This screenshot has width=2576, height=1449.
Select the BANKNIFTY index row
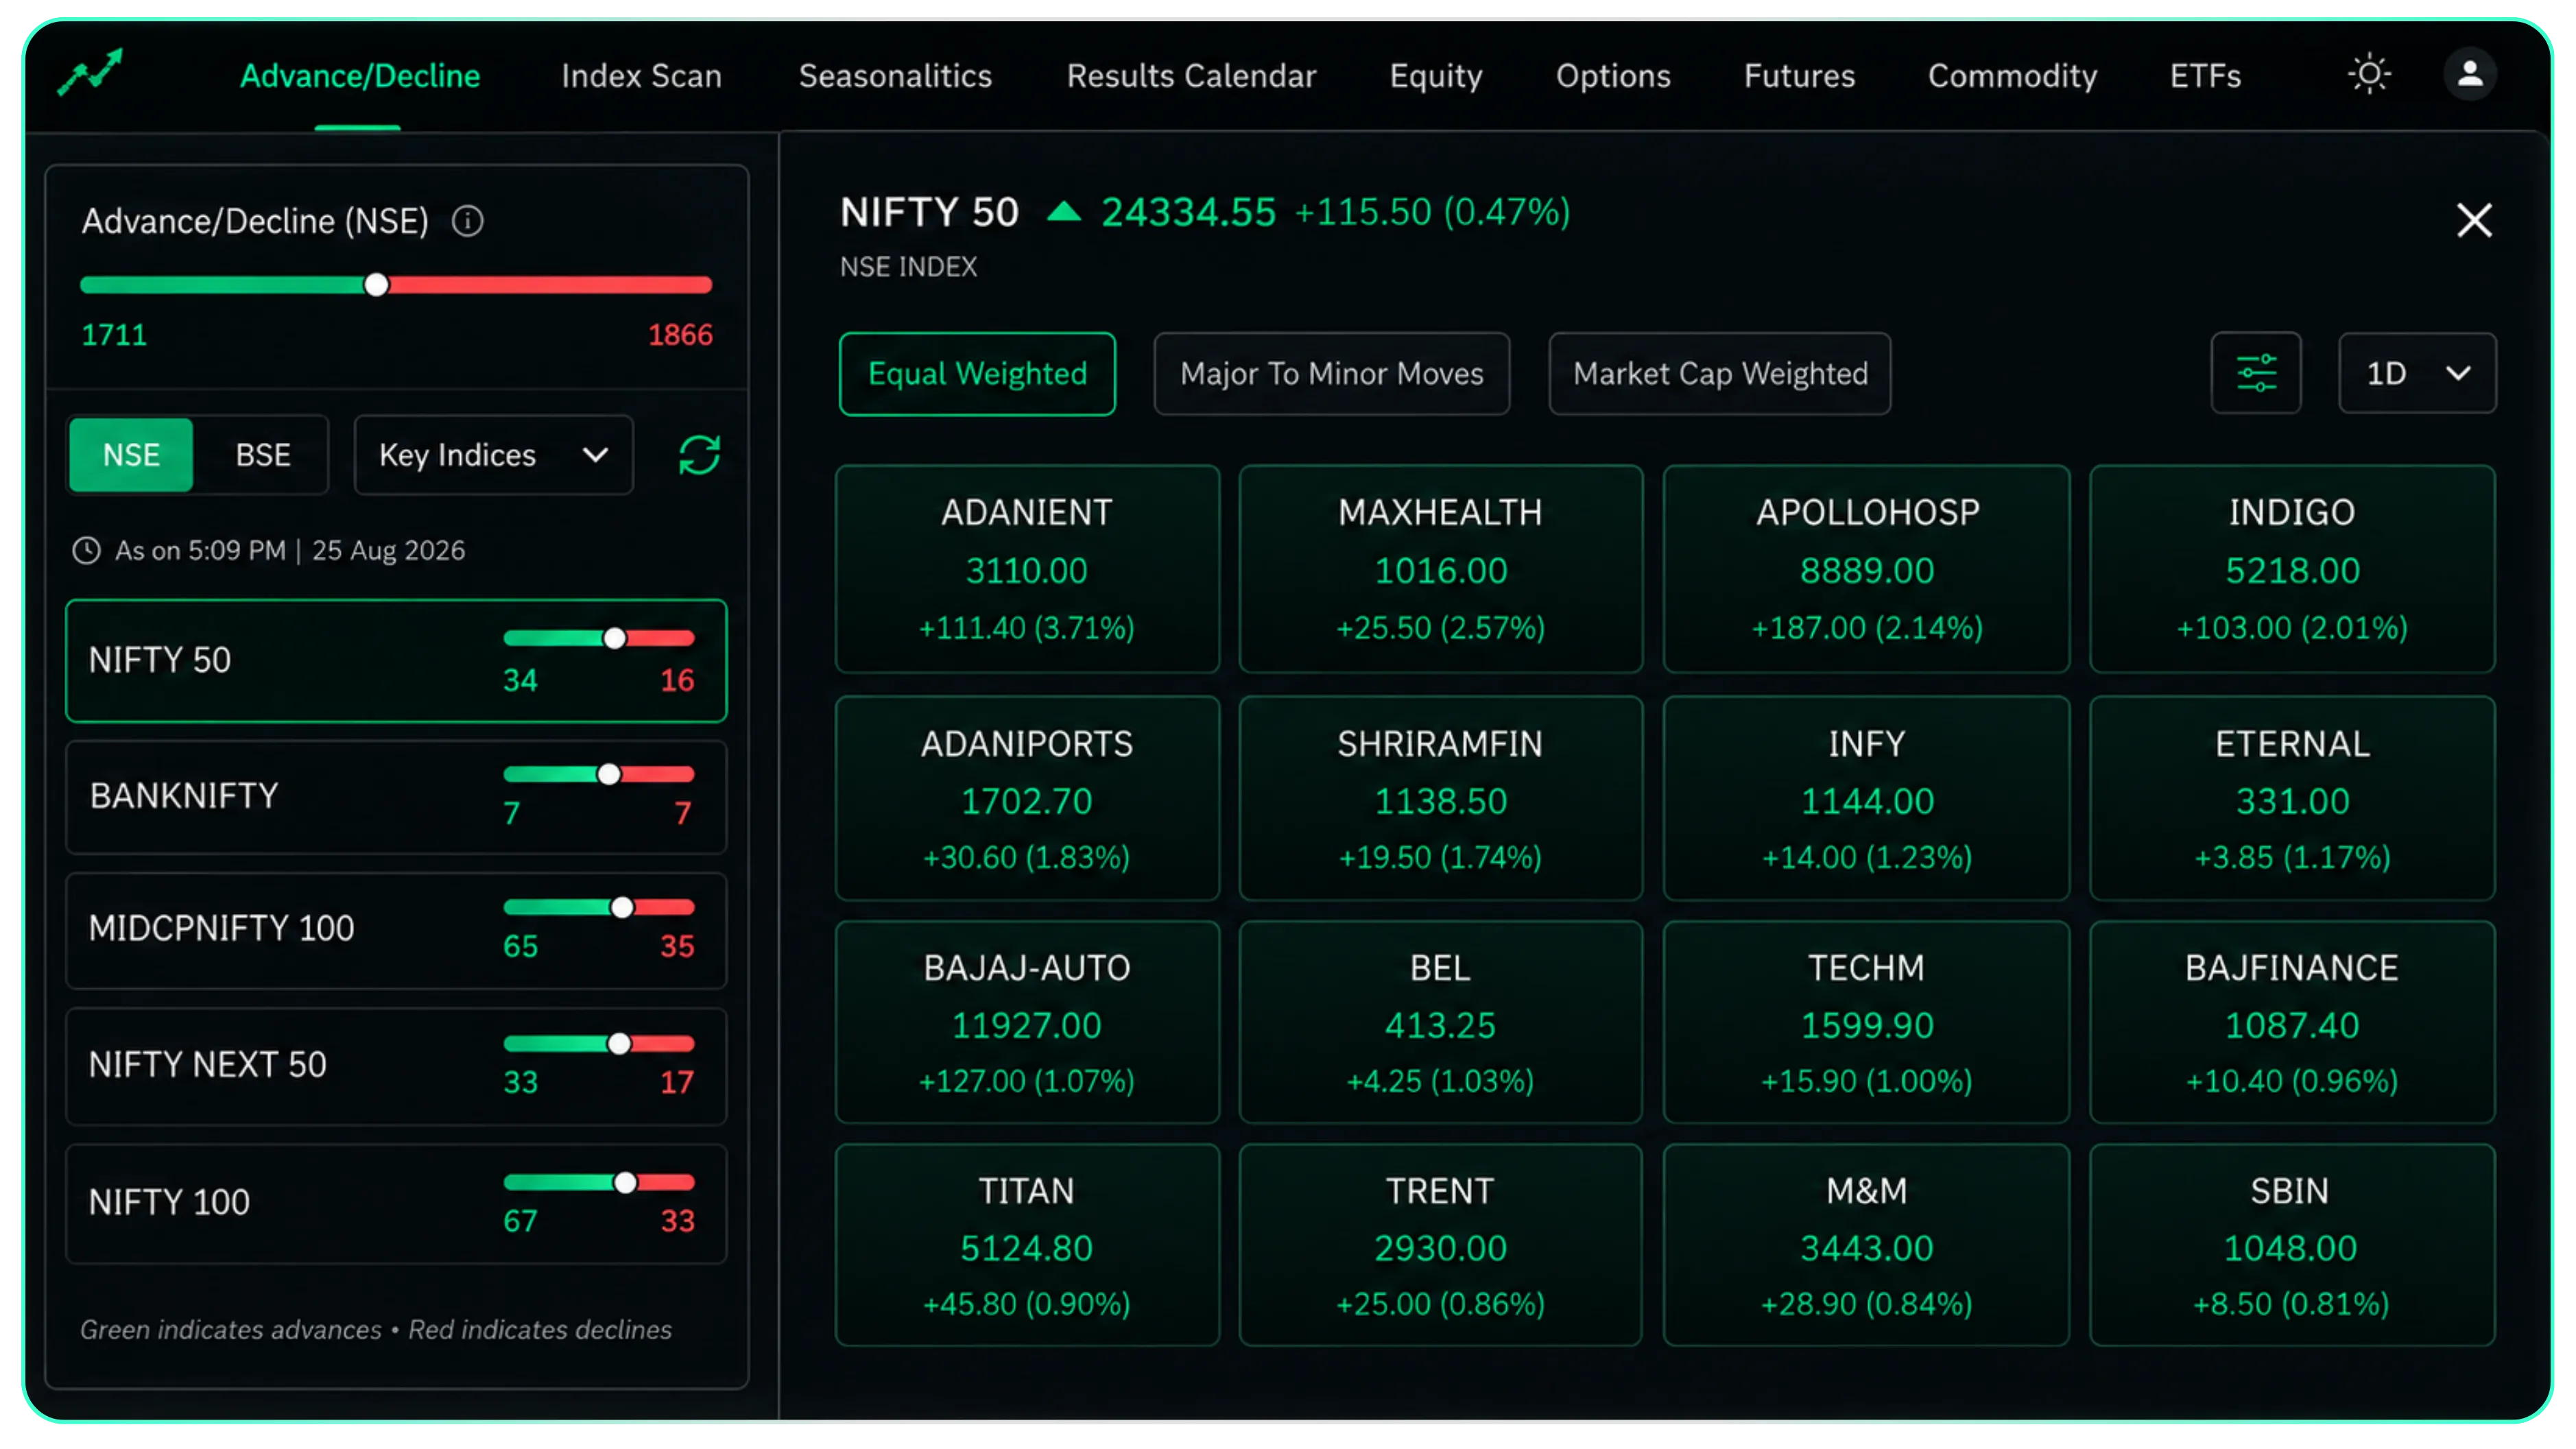(x=396, y=797)
